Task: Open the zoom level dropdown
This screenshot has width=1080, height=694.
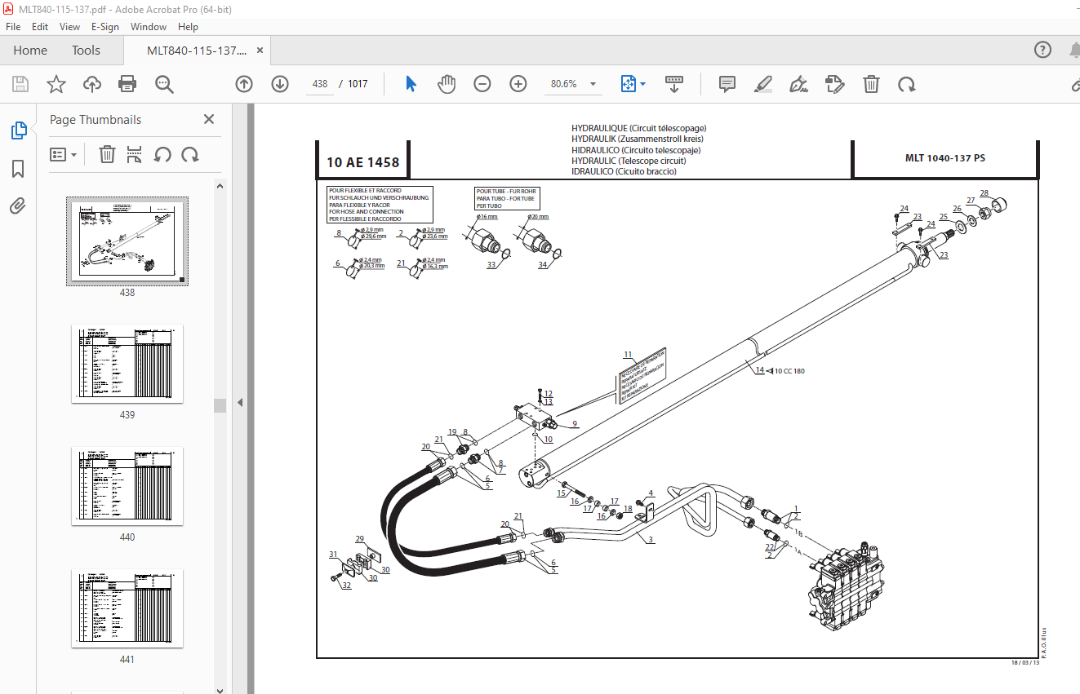Action: click(593, 84)
